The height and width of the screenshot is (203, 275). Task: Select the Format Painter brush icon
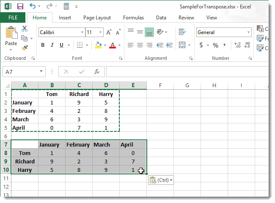(x=25, y=48)
